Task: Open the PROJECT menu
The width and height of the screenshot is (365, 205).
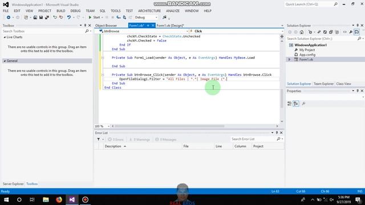Action: [44, 11]
